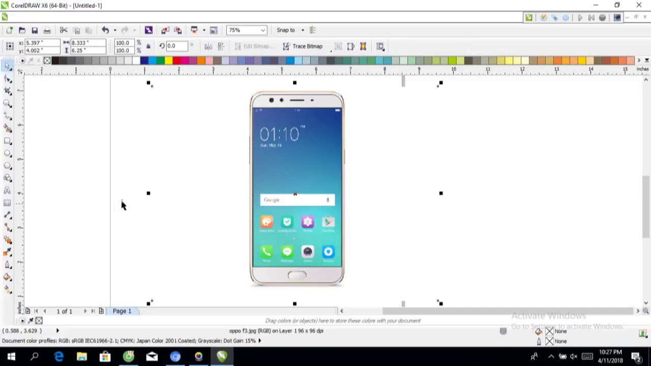Add page after current page
Viewport: 651px width, 366px height.
[x=101, y=311]
